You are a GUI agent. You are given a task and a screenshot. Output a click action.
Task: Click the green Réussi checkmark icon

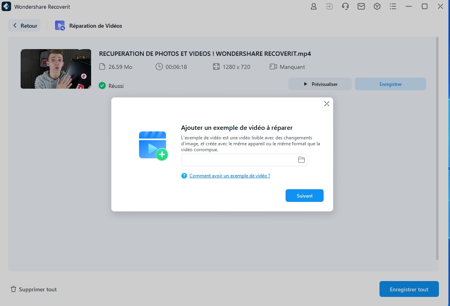coord(102,86)
